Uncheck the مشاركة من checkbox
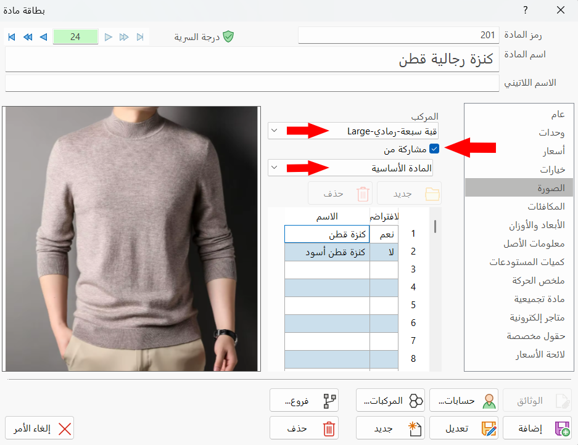The image size is (578, 445). pos(434,149)
